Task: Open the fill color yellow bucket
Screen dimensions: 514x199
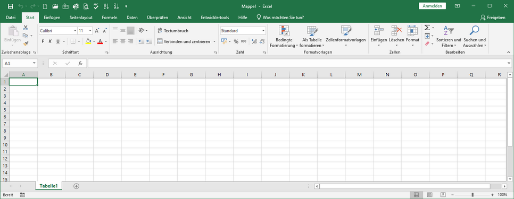Action: 88,41
